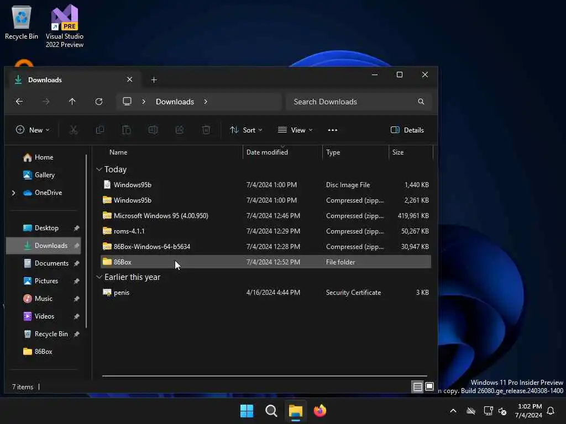Viewport: 566px width, 424px height.
Task: Open Gallery in the navigation pane
Action: point(44,175)
